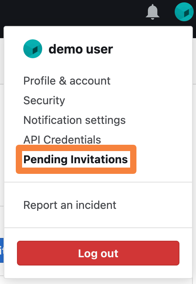
Task: Open the notifications bell icon
Action: coord(153,12)
